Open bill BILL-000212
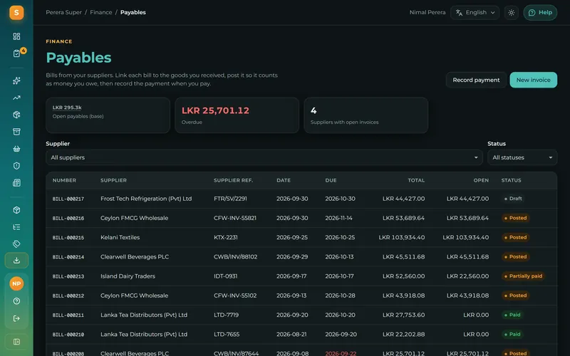Image resolution: width=570 pixels, height=356 pixels. [68, 295]
